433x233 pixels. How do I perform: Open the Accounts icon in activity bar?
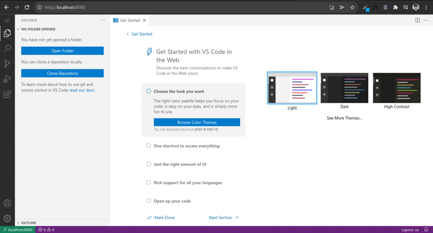tap(7, 203)
